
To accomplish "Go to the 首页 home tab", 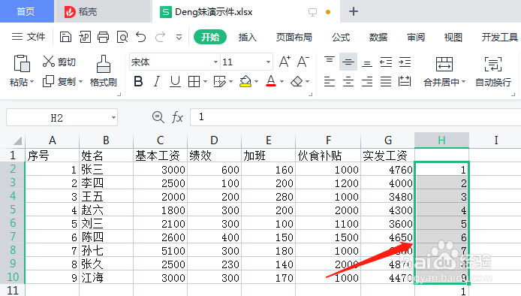I will (26, 11).
